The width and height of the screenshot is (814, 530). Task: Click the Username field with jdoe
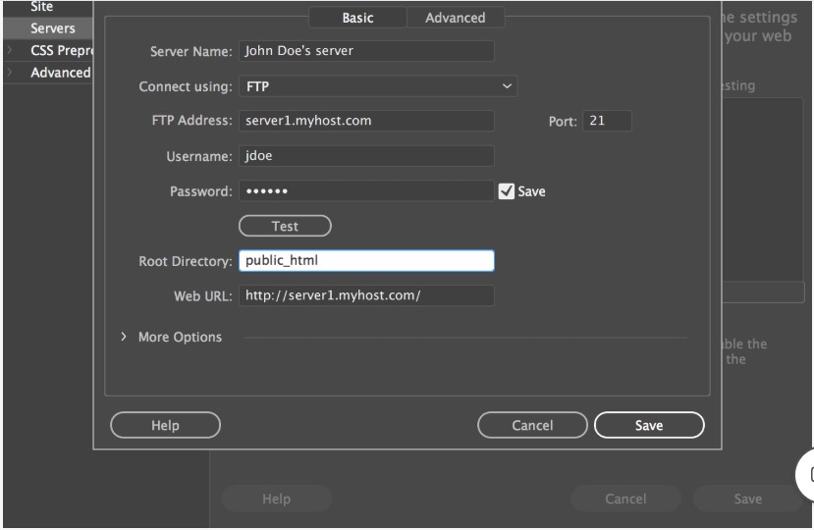point(366,156)
